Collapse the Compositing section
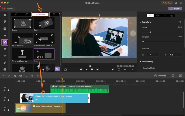This screenshot has width=185, height=116. pyautogui.click(x=141, y=62)
